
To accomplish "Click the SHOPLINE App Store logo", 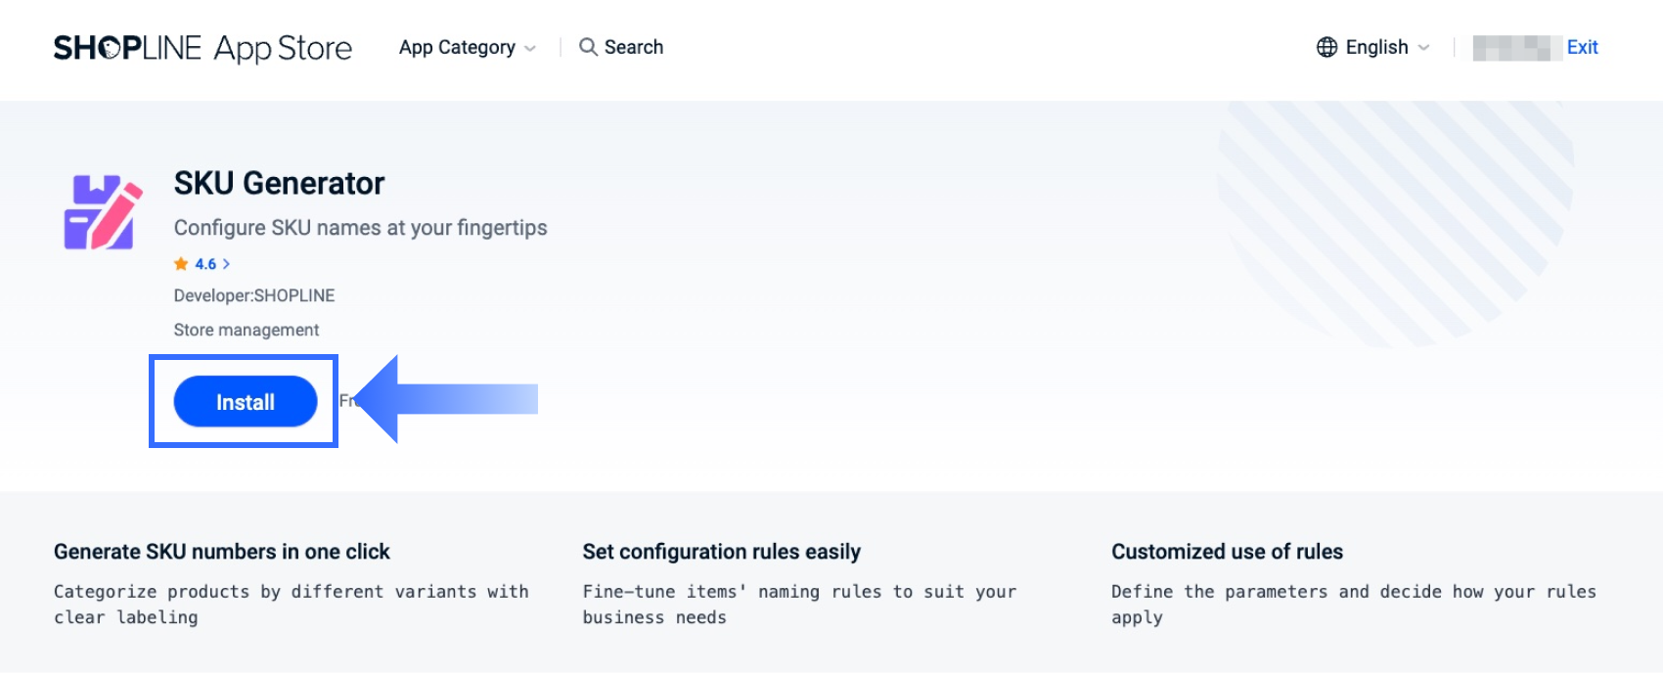I will click(202, 47).
